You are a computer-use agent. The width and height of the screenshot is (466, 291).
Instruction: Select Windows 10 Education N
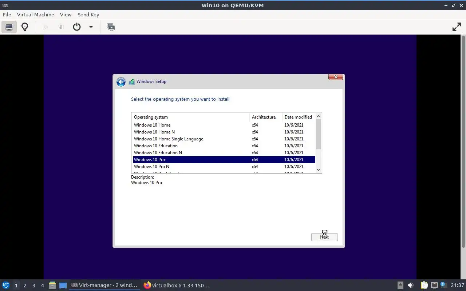click(224, 153)
